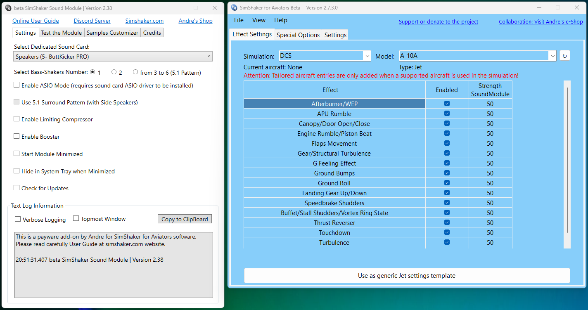Click the Strength SoundModule column header
The width and height of the screenshot is (588, 310).
[490, 90]
